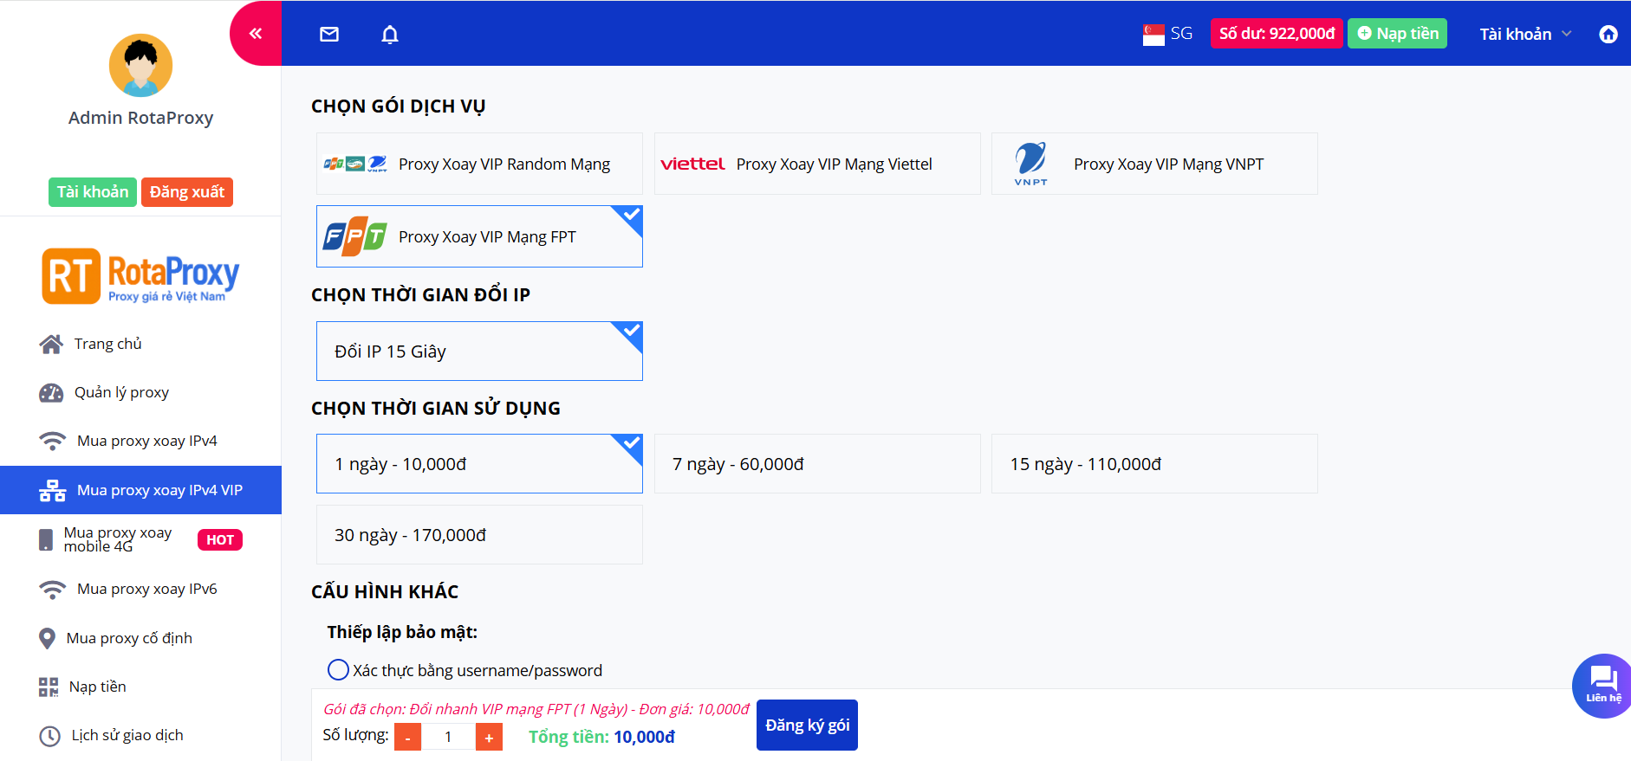Image resolution: width=1631 pixels, height=761 pixels.
Task: Click QR icon beside Nạp tiền
Action: [49, 687]
